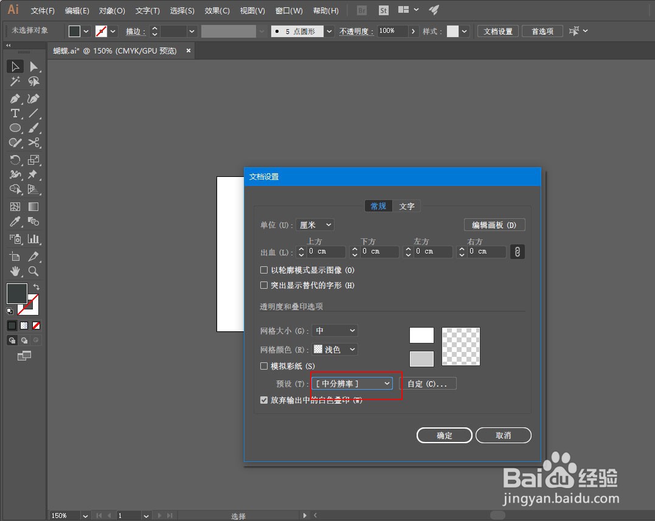The image size is (655, 521).
Task: Select the Selection tool (black arrow)
Action: [x=15, y=67]
